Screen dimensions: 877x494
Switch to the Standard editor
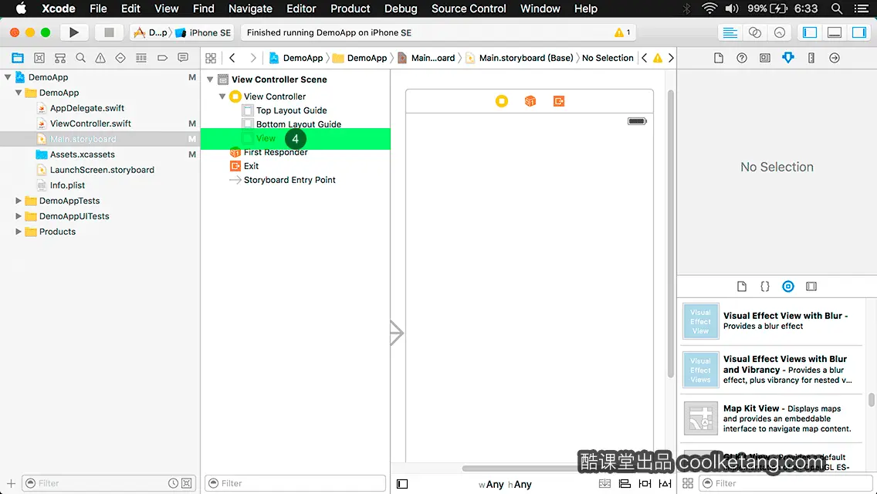click(x=730, y=32)
